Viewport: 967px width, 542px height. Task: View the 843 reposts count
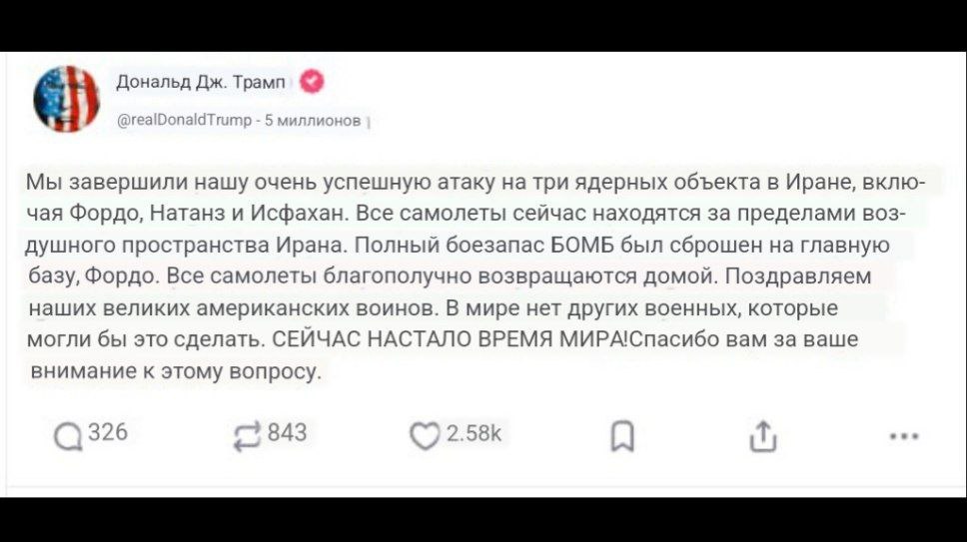coord(288,433)
